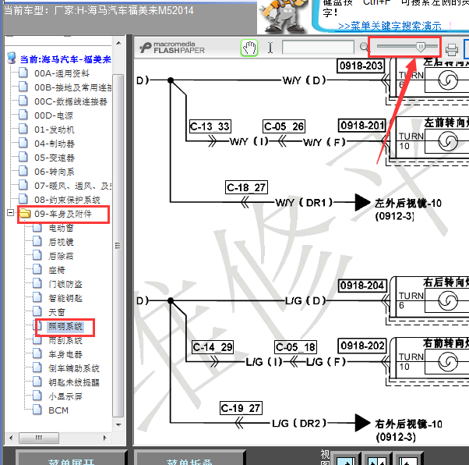The width and height of the screenshot is (469, 465).
Task: Open the 08-约束保护系统 document
Action: click(67, 200)
